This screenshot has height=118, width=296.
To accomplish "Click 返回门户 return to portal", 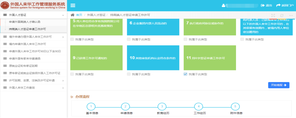I will (285, 6).
